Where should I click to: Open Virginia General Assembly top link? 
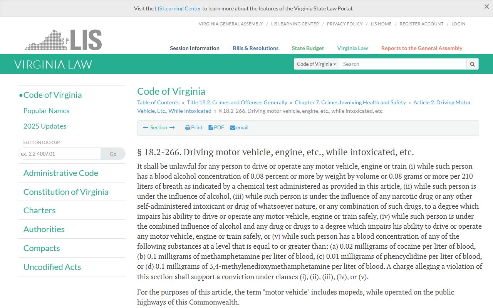click(231, 24)
